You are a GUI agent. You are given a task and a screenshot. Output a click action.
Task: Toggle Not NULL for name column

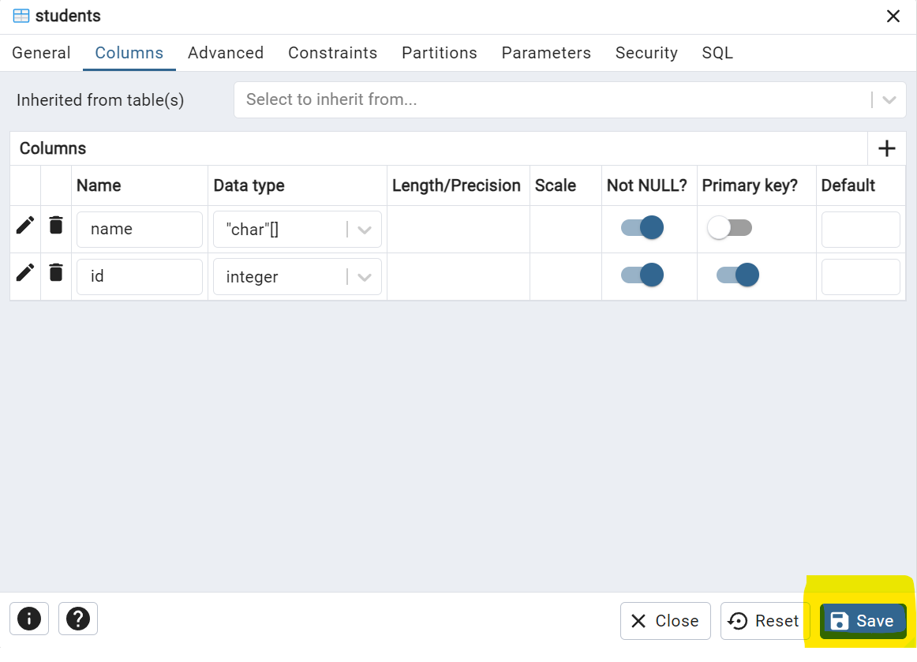pyautogui.click(x=642, y=228)
